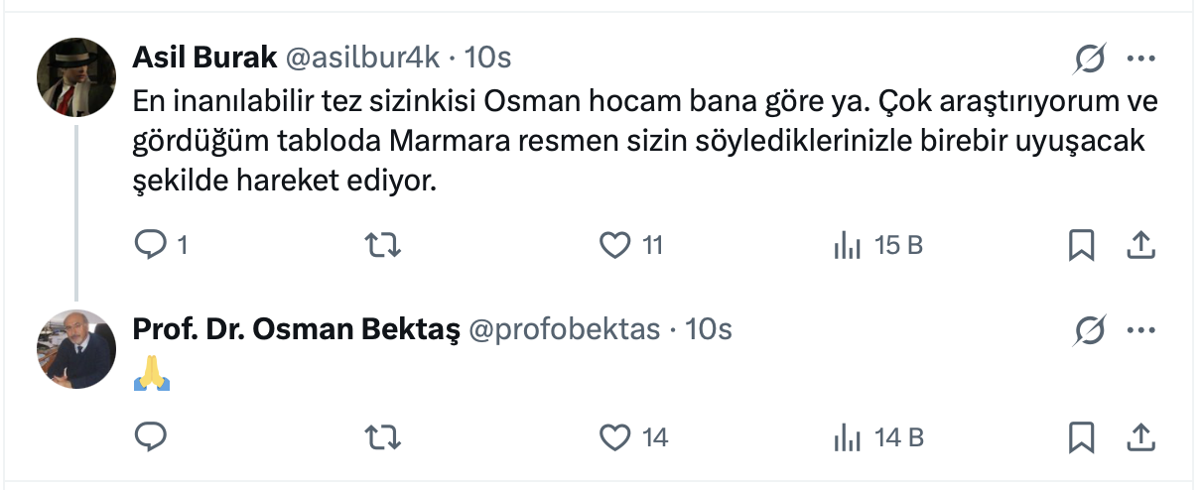Open Asil Burak's profile picture
The image size is (1203, 490).
tap(76, 78)
